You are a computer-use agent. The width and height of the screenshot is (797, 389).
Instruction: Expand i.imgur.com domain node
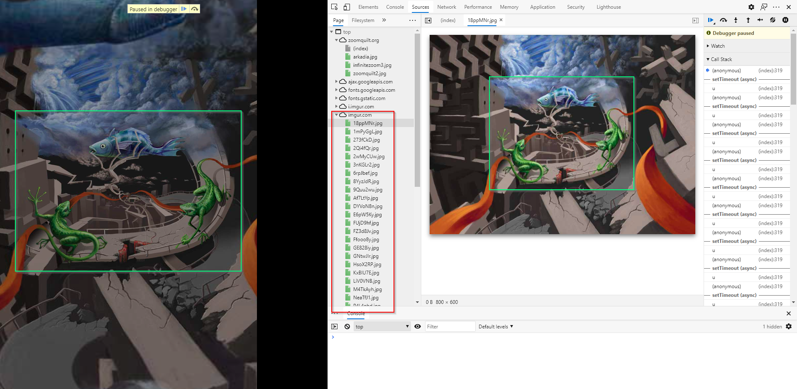click(x=337, y=107)
